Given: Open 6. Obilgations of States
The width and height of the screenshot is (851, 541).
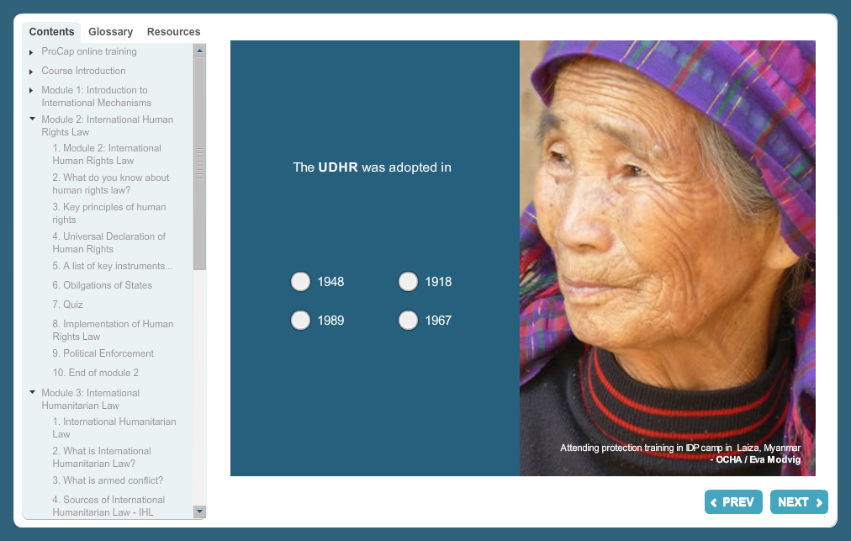Looking at the screenshot, I should pos(102,285).
